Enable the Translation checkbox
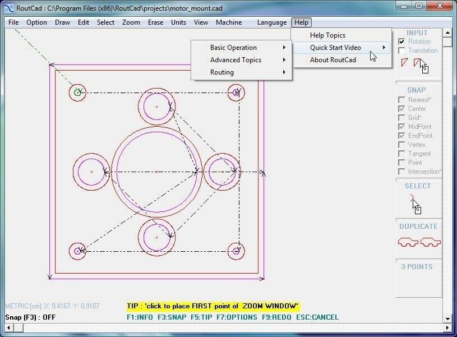Viewport: 457px width, 337px height. coord(401,50)
